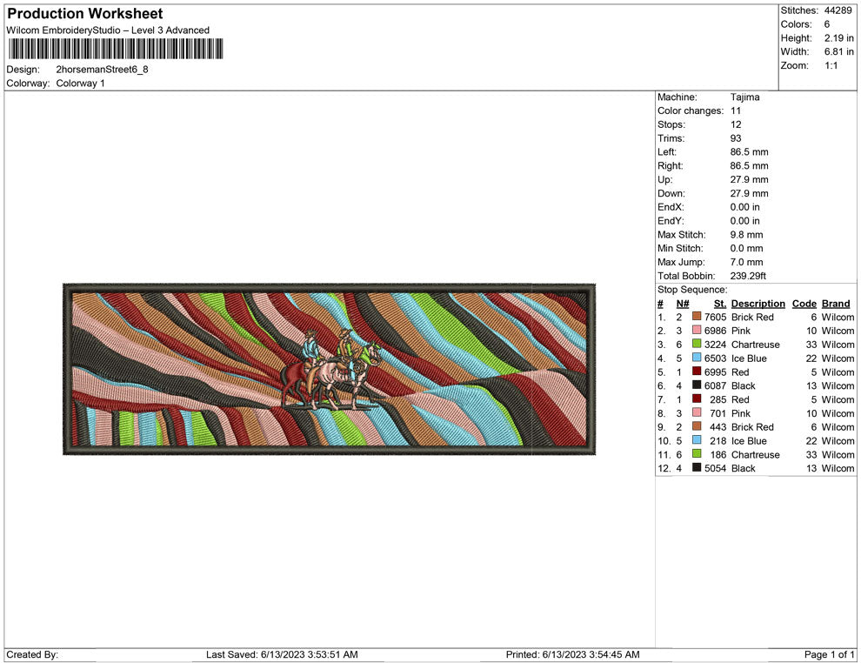Click the Red swatch for stitch 285

coord(697,398)
